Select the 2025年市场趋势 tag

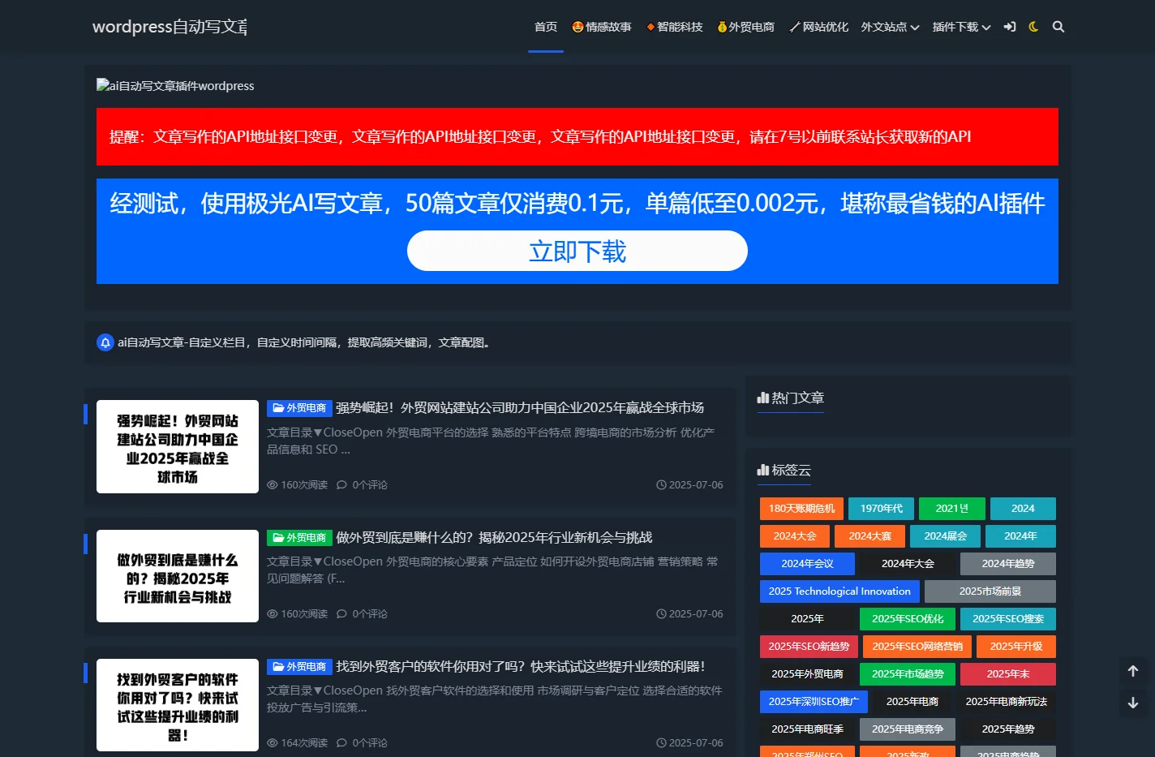(908, 674)
